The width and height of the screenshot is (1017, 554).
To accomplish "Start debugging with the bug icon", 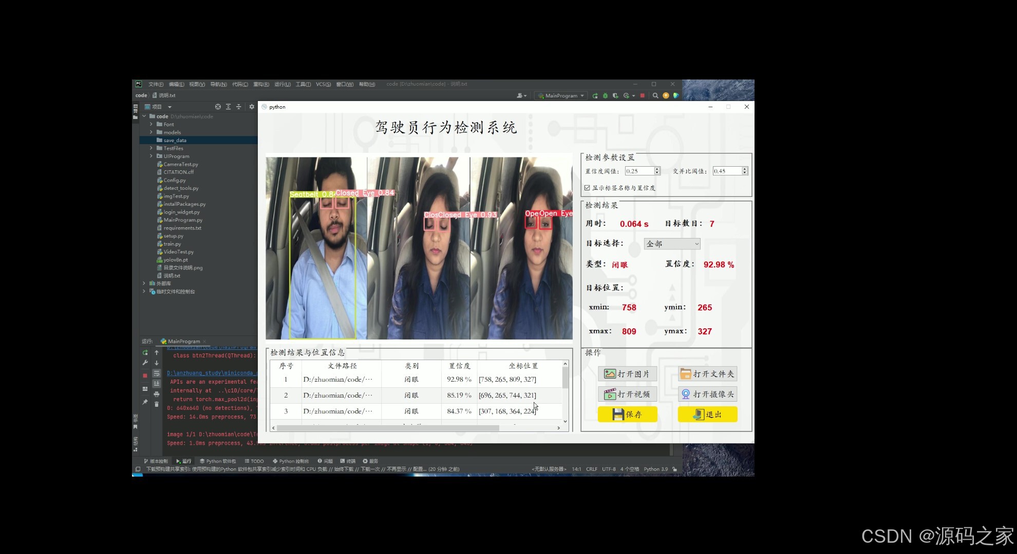I will 605,95.
